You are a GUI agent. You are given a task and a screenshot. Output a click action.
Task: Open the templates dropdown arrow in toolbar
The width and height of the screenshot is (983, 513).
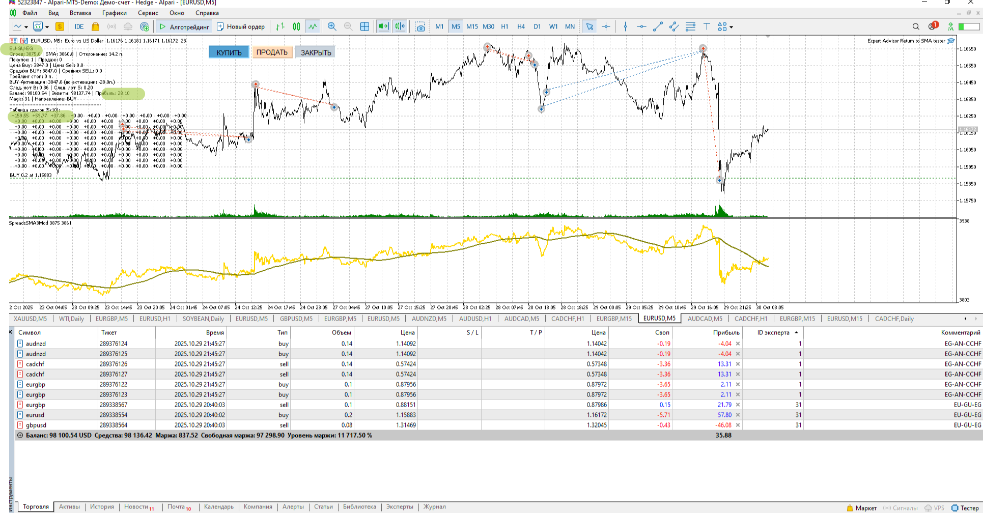tap(47, 27)
